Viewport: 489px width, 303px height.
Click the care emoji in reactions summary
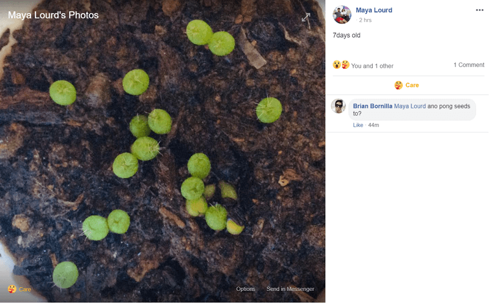pos(345,65)
